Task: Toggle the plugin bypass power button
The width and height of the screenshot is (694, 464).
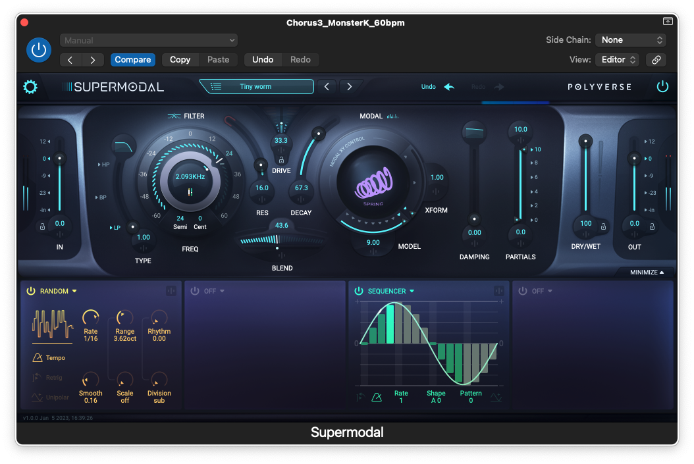Action: click(x=39, y=50)
